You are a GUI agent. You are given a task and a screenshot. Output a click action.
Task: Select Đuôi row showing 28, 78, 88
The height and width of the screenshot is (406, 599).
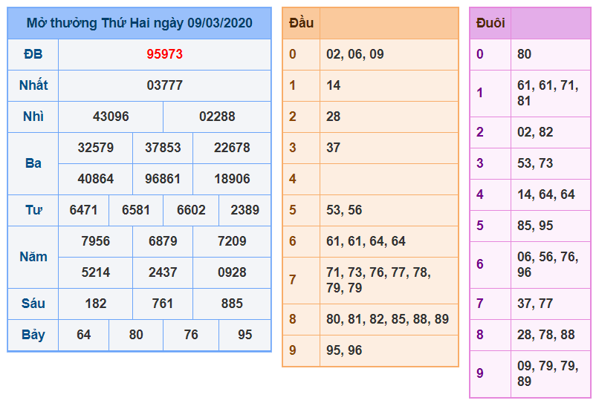[550, 335]
